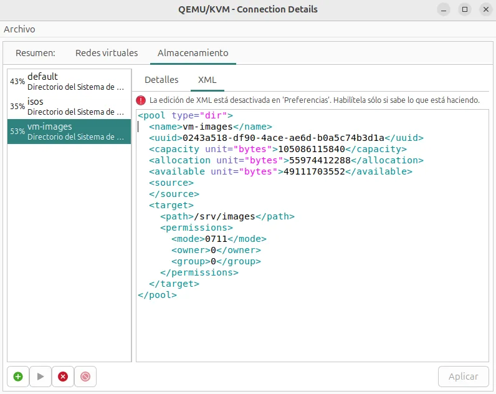Viewport: 496px width, 394px height.
Task: Select the default storage pool
Action: pos(69,81)
